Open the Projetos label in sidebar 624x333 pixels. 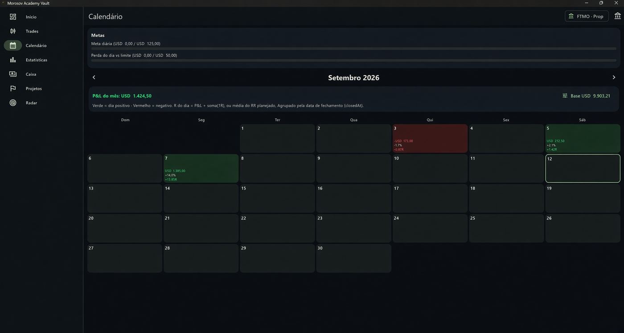pos(34,88)
